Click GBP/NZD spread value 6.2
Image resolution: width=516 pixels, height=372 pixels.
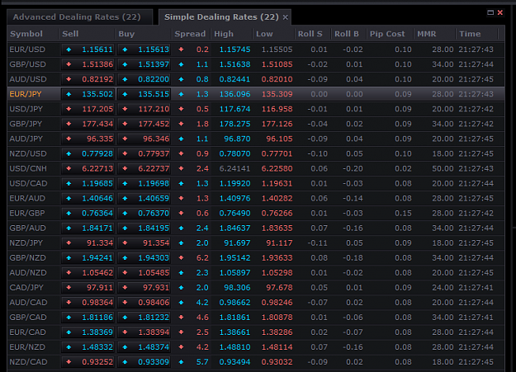tap(202, 258)
